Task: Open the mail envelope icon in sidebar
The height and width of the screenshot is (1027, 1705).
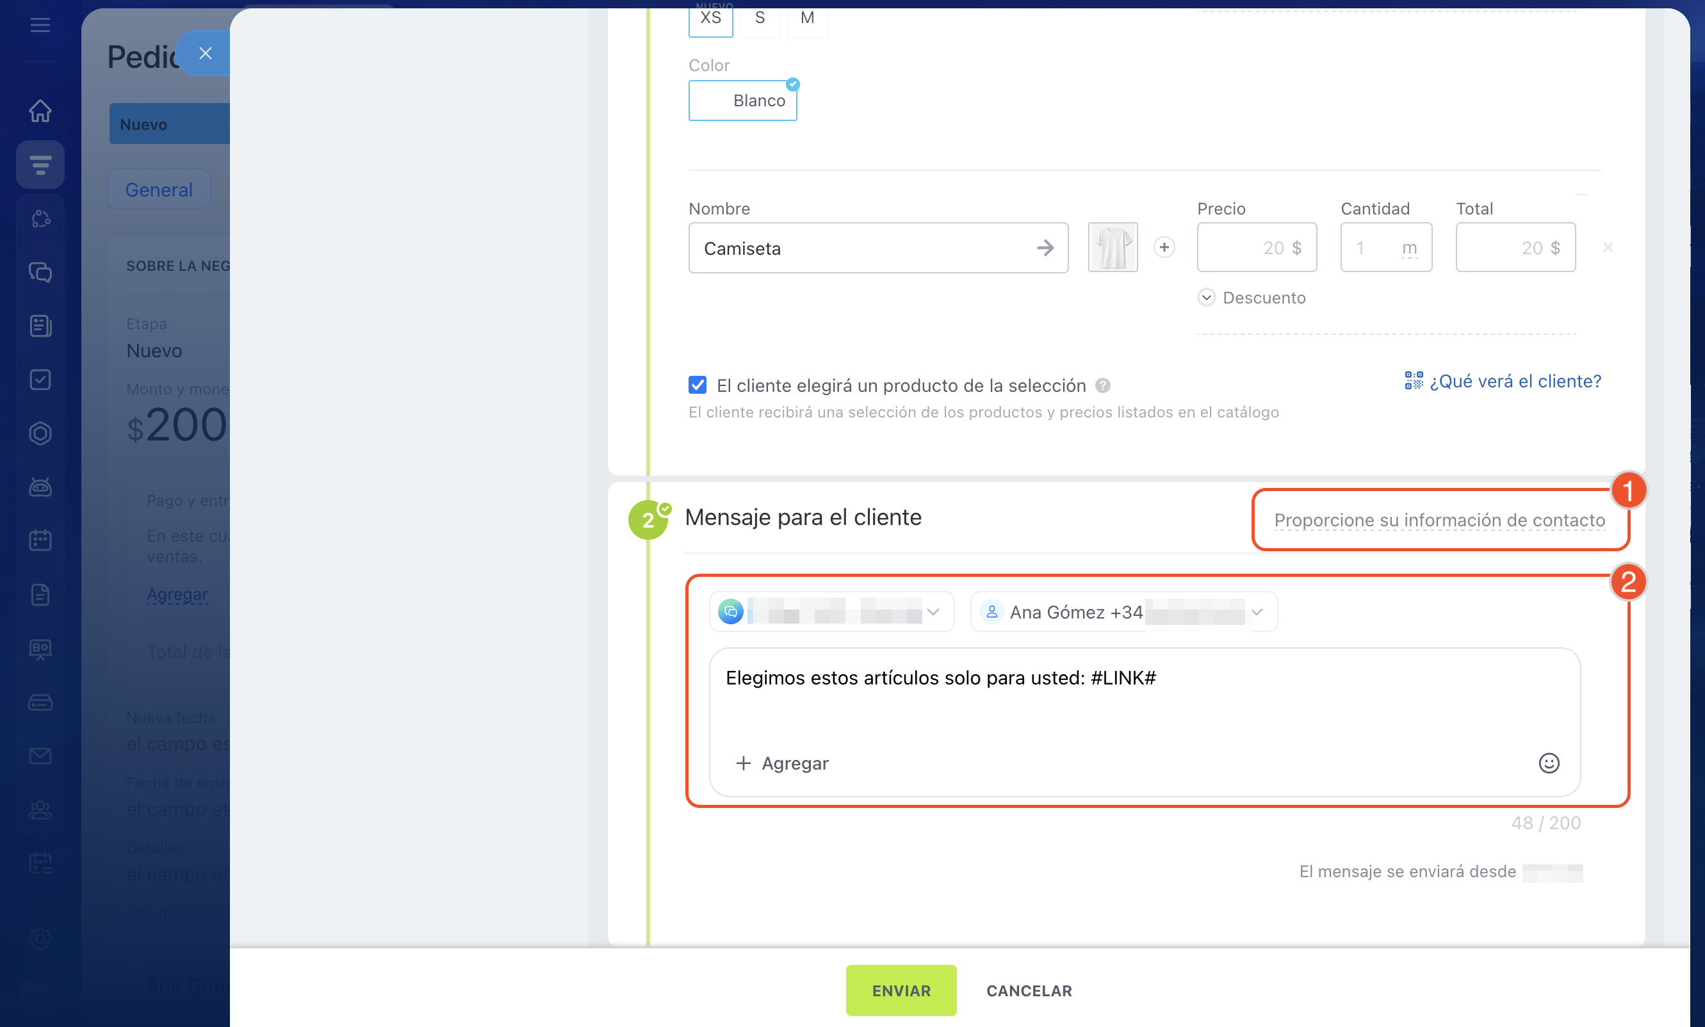Action: pos(40,756)
